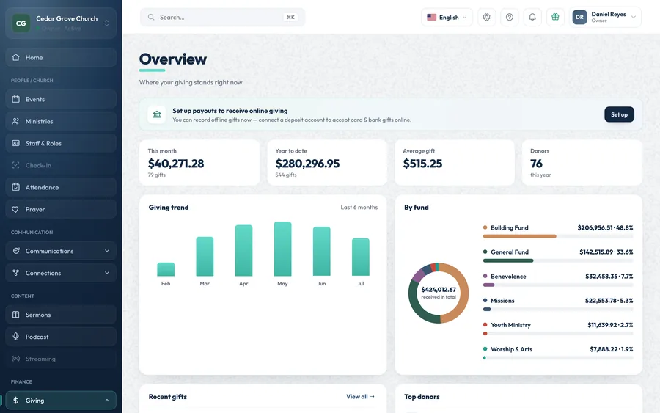Click the Events calendar icon
Screen dimensions: 660x413
(x=15, y=99)
